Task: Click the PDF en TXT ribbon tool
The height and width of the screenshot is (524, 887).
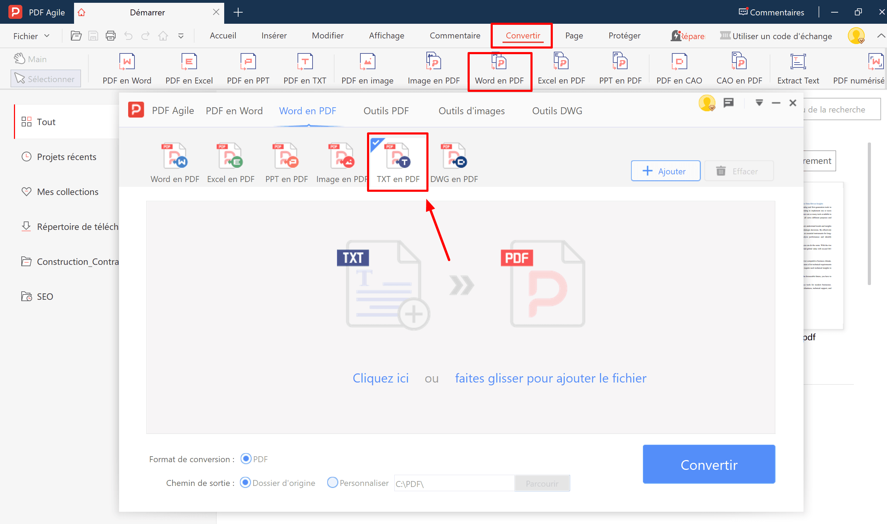Action: pos(305,69)
